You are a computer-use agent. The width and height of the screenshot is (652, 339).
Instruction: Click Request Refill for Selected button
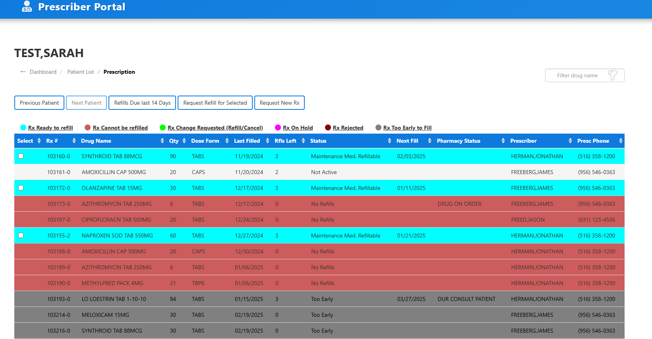pyautogui.click(x=215, y=103)
